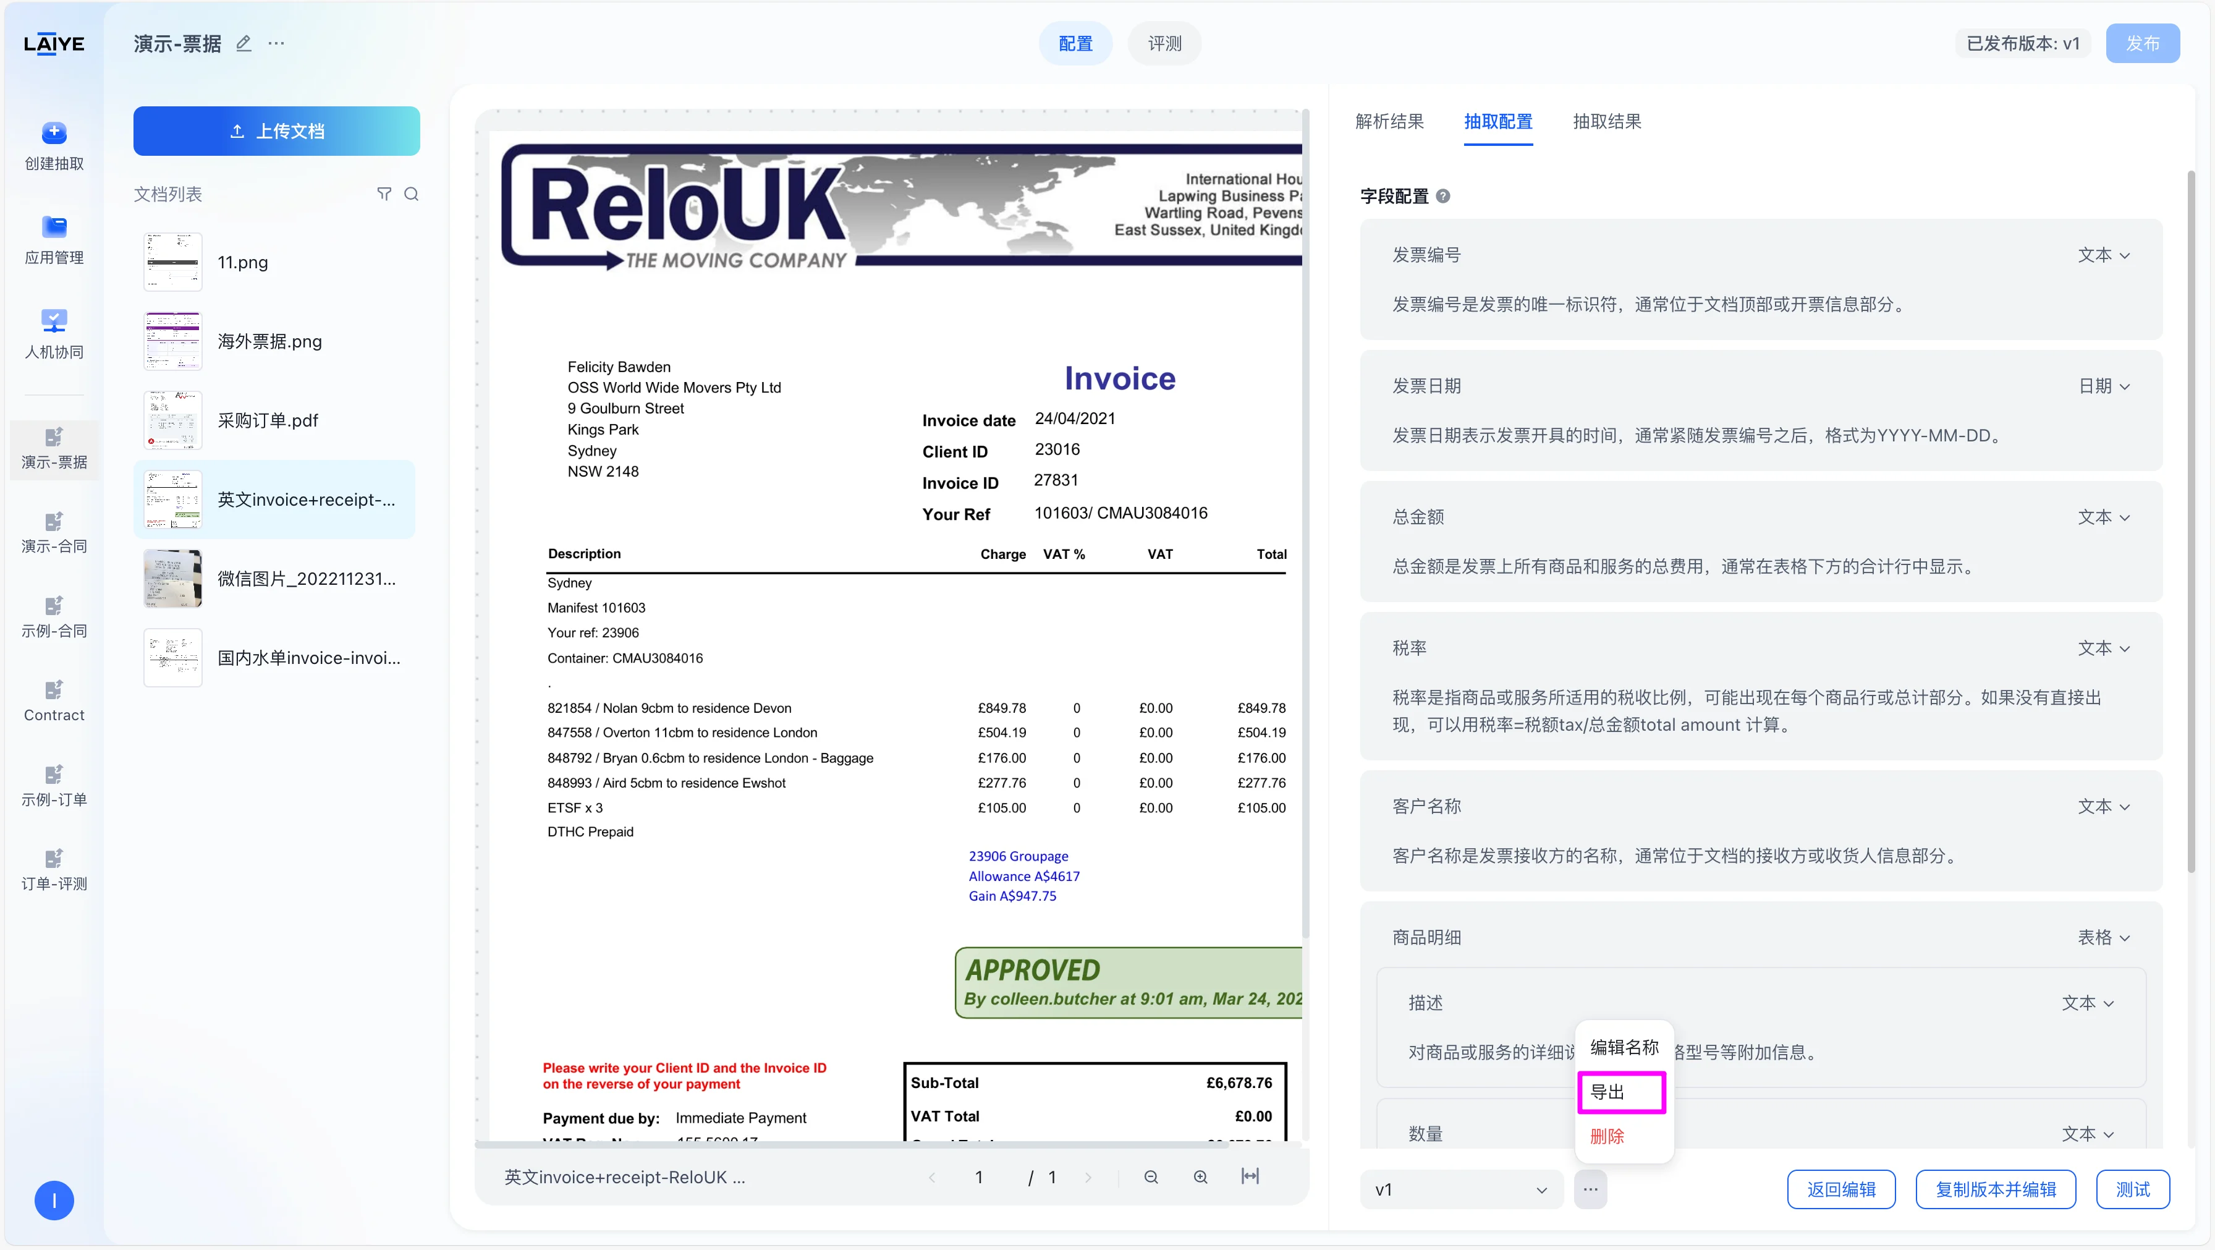Change 客户名称 field type dropdown

tap(2103, 806)
